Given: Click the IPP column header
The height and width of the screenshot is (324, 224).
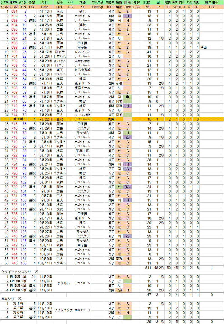Looking at the screenshot, I should coord(110,7).
